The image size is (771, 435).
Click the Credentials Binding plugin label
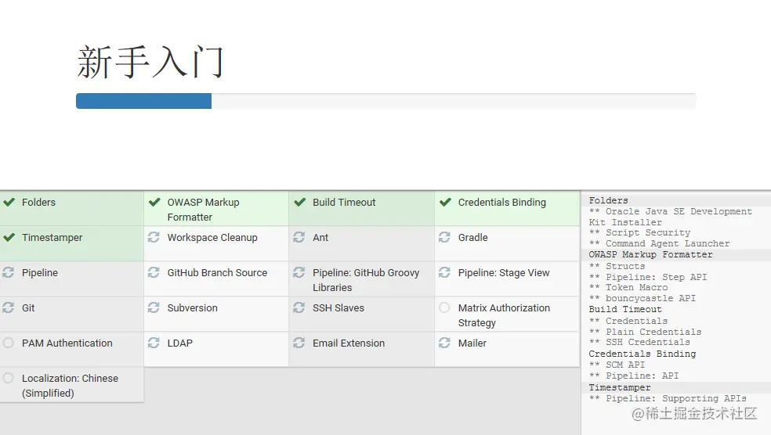502,203
